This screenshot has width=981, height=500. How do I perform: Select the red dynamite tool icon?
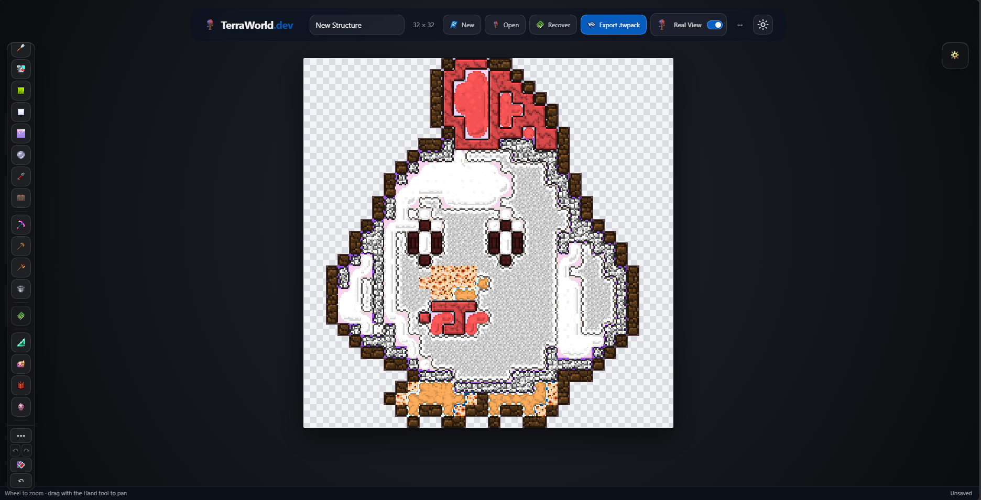pyautogui.click(x=21, y=385)
